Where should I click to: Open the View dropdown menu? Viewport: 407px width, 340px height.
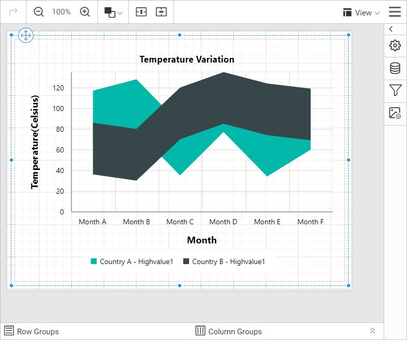361,12
